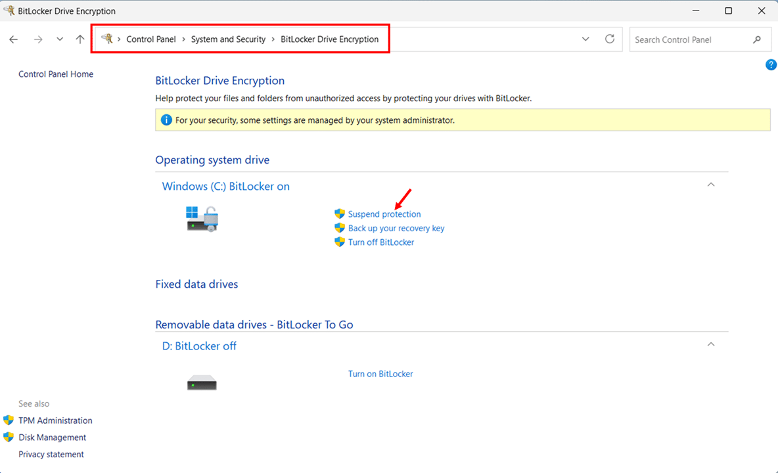The width and height of the screenshot is (778, 473).
Task: Collapse the D: BitLocker off section
Action: click(x=710, y=345)
